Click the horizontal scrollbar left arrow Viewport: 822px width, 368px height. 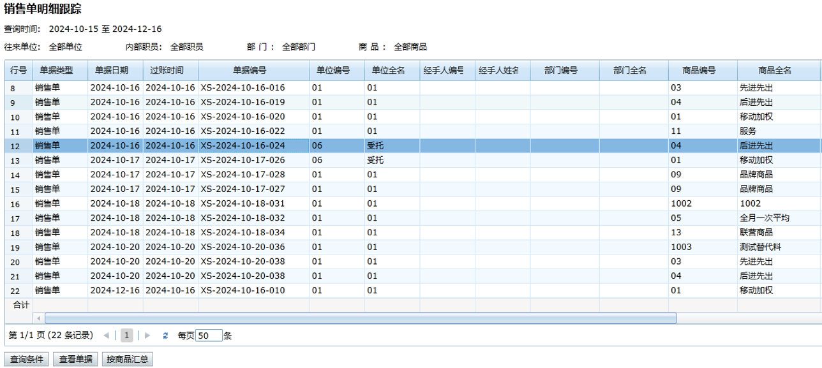point(39,318)
